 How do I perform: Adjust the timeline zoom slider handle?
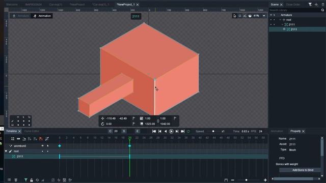(x=246, y=180)
